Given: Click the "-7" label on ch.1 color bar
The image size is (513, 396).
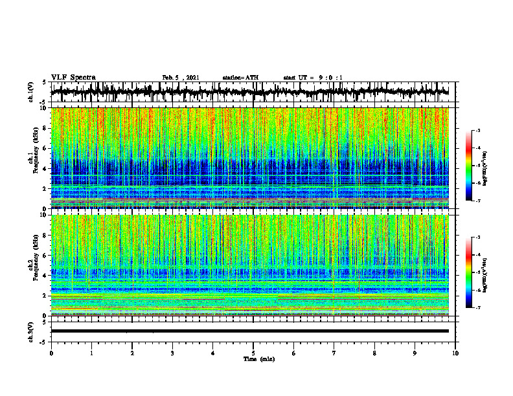Looking at the screenshot, I should click(x=478, y=201).
